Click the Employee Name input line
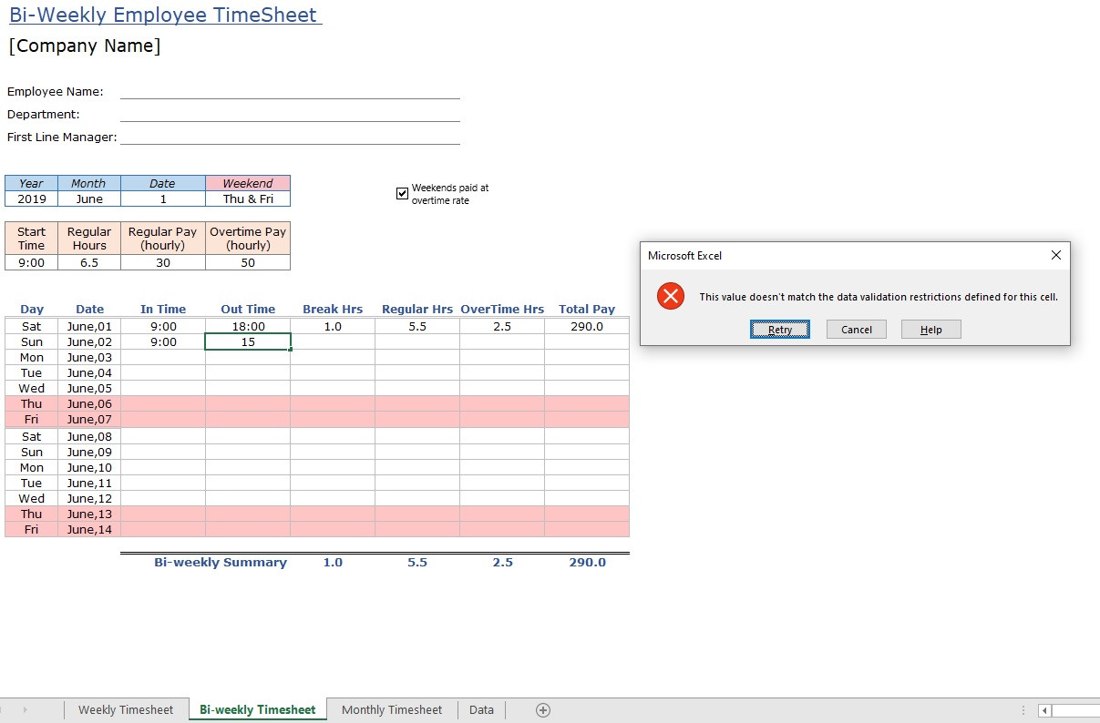The width and height of the screenshot is (1100, 723). point(290,91)
